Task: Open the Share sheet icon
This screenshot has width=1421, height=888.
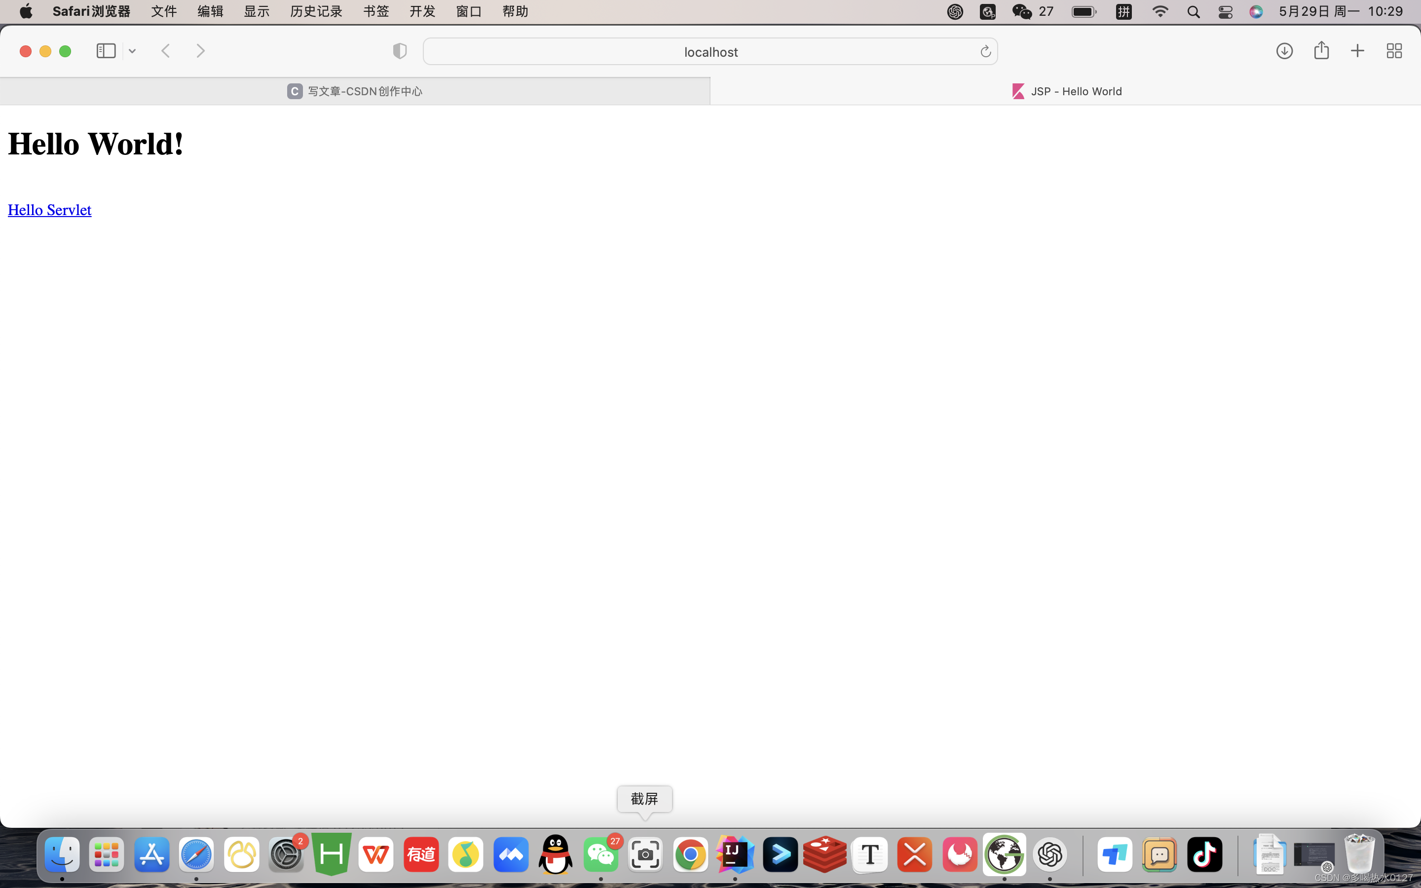Action: tap(1321, 50)
